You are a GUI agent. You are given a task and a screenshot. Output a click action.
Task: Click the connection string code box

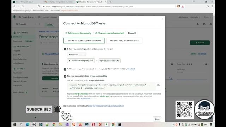point(112,86)
